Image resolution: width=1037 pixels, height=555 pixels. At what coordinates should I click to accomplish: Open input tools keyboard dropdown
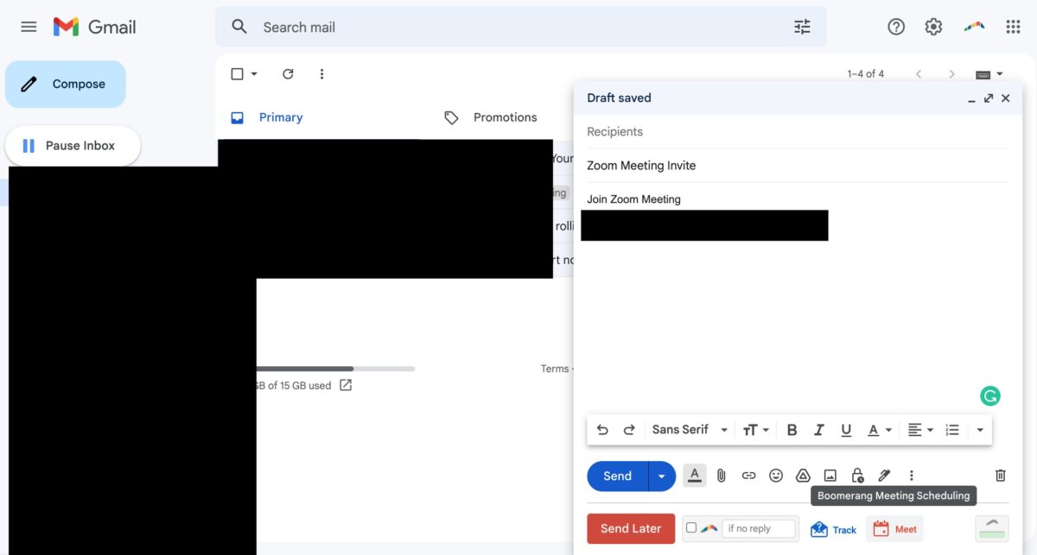989,74
